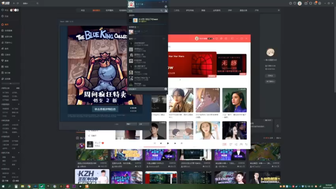Collapse the offline friends group in Steam
Viewport: 336px width, 189px height.
[x=132, y=39]
